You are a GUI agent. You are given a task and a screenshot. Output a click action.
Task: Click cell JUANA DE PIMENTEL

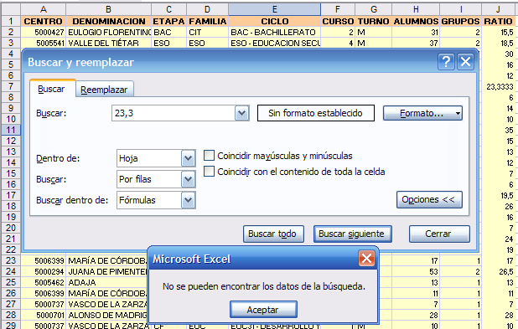click(106, 271)
